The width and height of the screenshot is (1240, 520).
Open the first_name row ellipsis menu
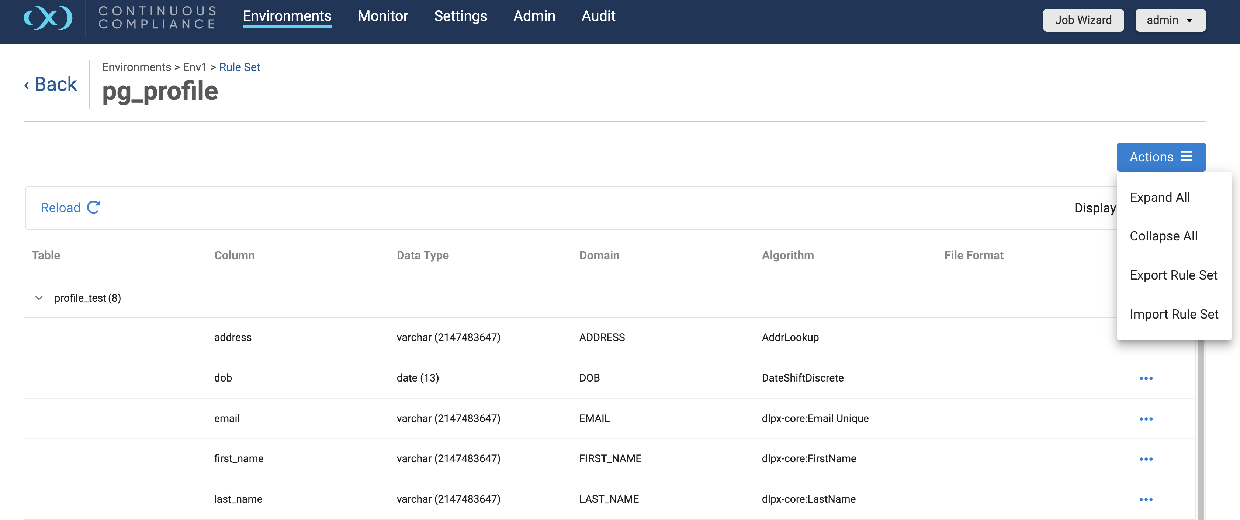coord(1146,459)
